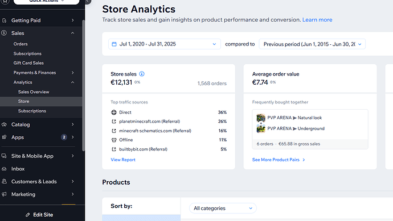The image size is (393, 221).
Task: Click the PVP ARENA Natural look thumbnail
Action: coord(261,118)
